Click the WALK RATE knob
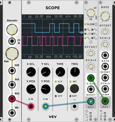This screenshot has height=122, width=115. [105, 16]
